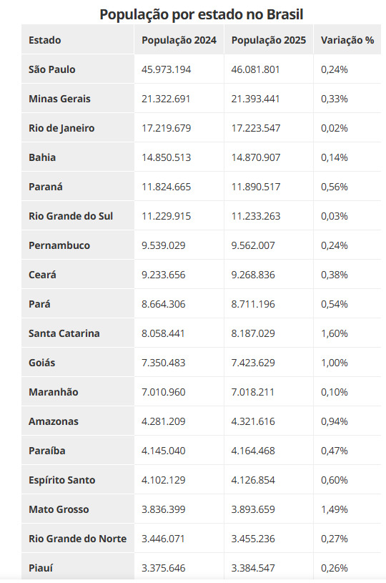
Task: Click the Variação % column header
Action: point(347,40)
